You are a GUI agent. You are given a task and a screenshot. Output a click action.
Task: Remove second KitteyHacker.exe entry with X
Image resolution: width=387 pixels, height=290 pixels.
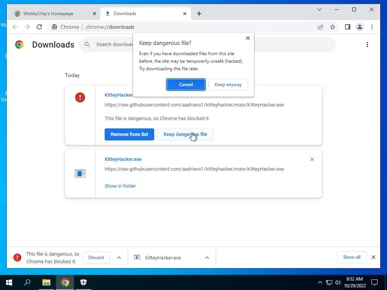(x=312, y=160)
